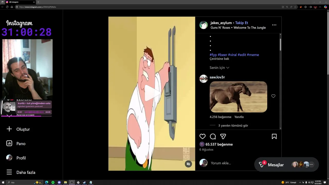Screen dimensions: 329x185
Task: Select the #viral hashtag
Action: coord(232,55)
